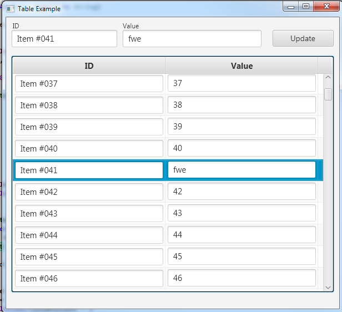The image size is (342, 312).
Task: Click the scrollbar down arrow
Action: [328, 287]
